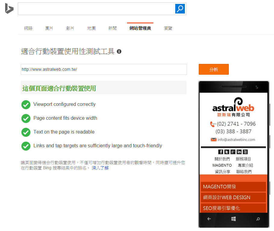The height and width of the screenshot is (231, 274).
Task: Select the 網站管理員 tab
Action: point(140,28)
